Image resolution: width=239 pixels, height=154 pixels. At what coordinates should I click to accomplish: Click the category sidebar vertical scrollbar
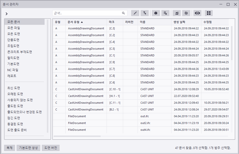[x=47, y=76]
